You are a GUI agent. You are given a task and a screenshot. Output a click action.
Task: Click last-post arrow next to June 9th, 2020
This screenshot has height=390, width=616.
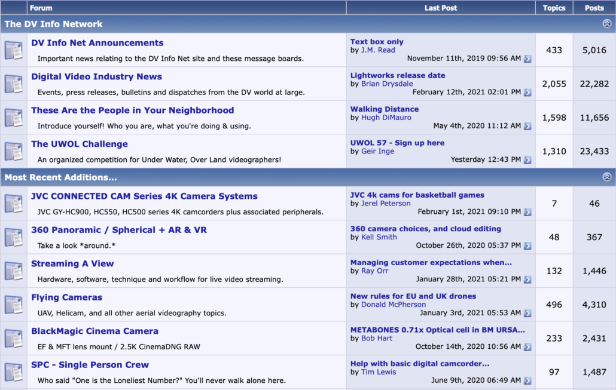tap(527, 380)
